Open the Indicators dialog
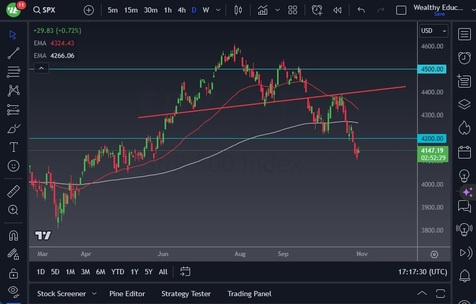Image resolution: width=476 pixels, height=304 pixels. (262, 9)
